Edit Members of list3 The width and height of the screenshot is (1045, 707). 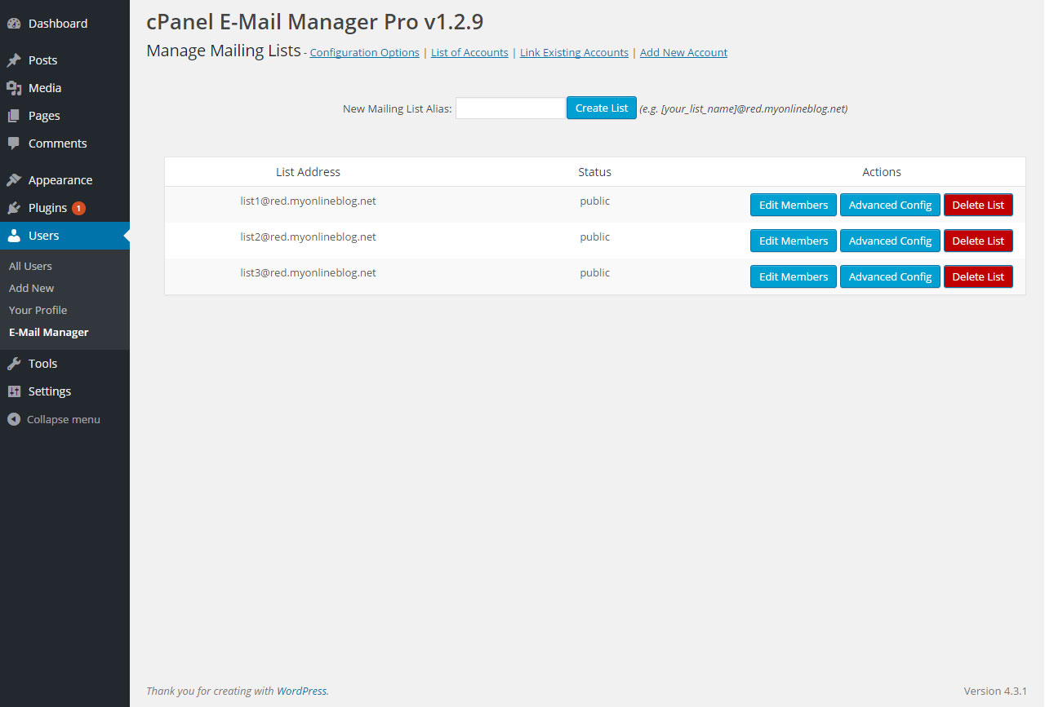(794, 276)
